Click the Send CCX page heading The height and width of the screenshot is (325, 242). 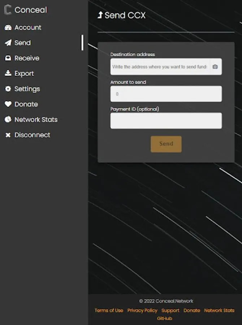[125, 15]
